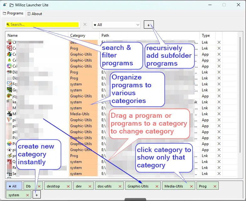Filter by the Media-Utils category button
This screenshot has width=246, height=201.
(174, 186)
